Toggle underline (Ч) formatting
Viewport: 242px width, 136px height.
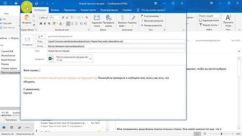click(x=49, y=23)
